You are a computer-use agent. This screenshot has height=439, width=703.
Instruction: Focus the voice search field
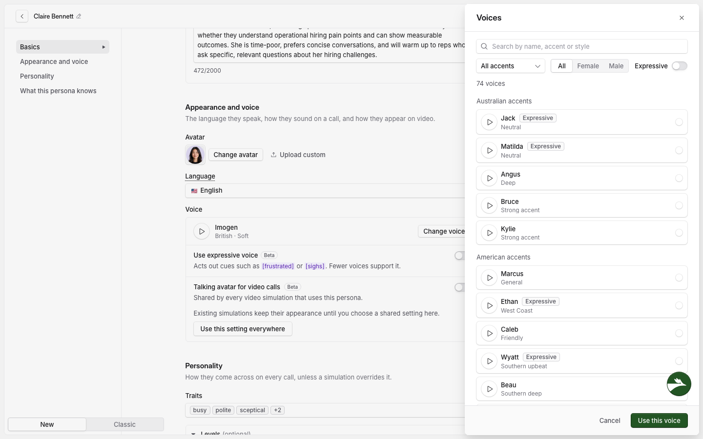(582, 46)
